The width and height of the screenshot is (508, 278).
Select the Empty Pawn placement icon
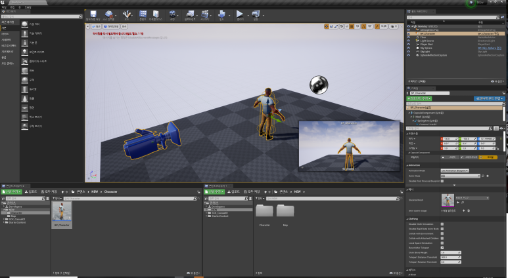[24, 43]
